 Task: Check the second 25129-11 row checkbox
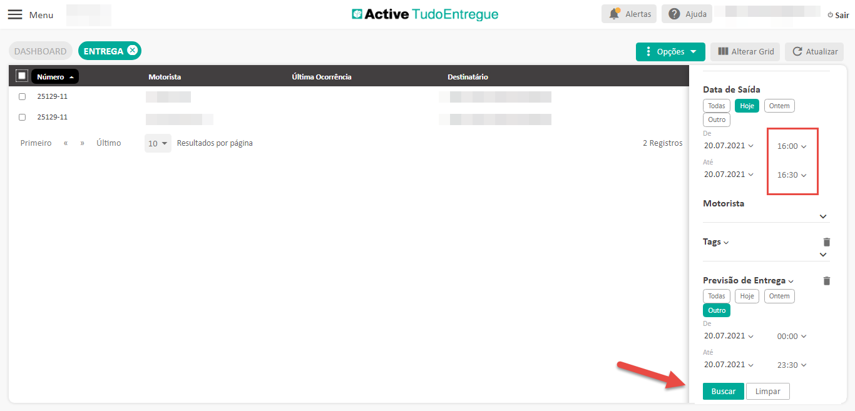click(x=23, y=117)
